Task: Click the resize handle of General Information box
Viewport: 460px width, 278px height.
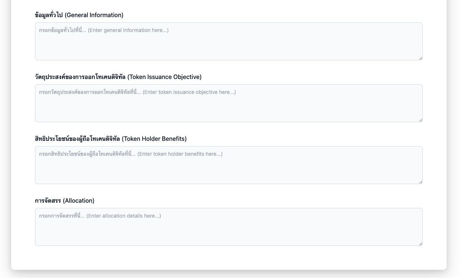Action: click(421, 58)
